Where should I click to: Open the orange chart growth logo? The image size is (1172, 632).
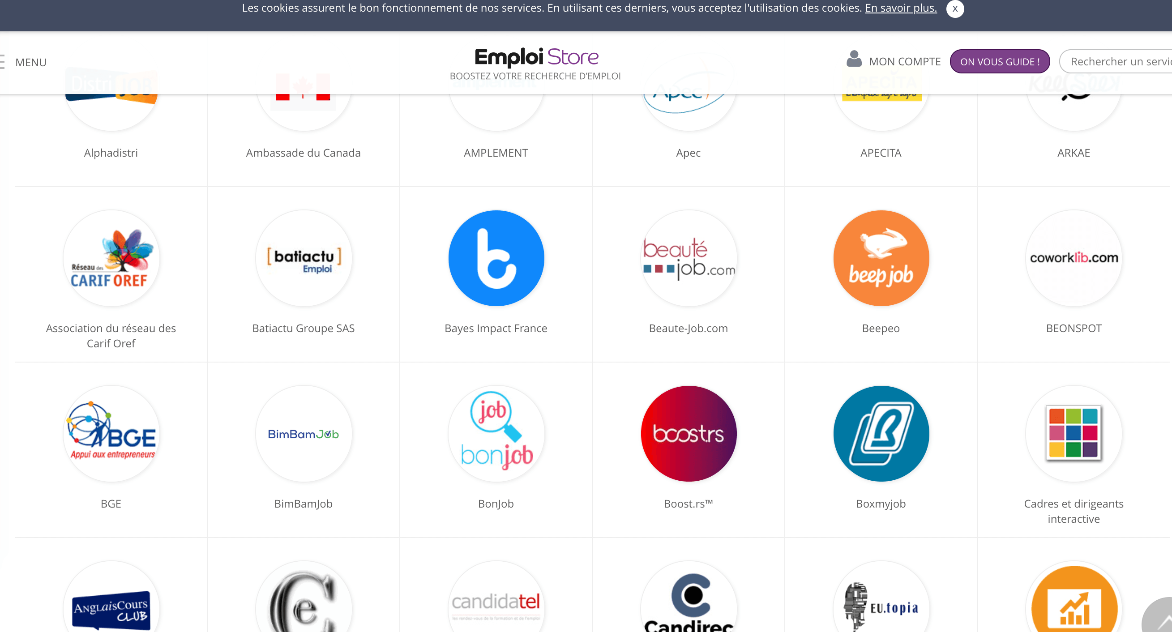point(1074,597)
